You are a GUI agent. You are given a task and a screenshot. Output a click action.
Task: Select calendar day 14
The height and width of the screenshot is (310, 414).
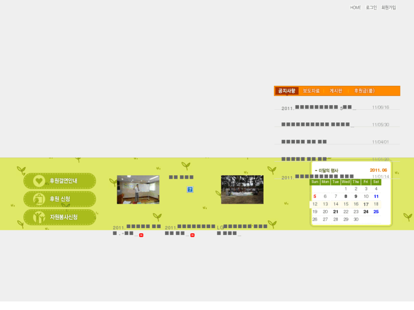click(335, 204)
